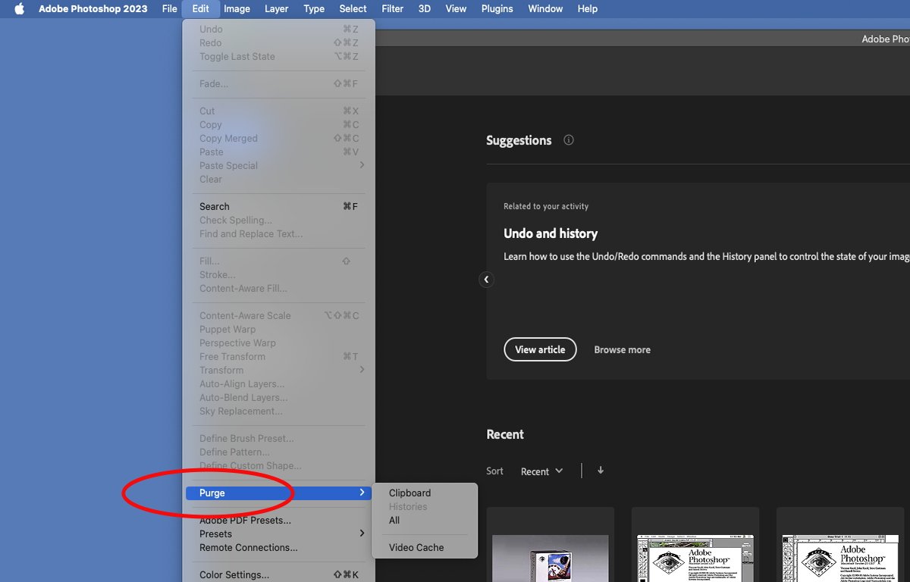
Task: Select Content-Aware Fill from the Edit menu
Action: pos(243,288)
